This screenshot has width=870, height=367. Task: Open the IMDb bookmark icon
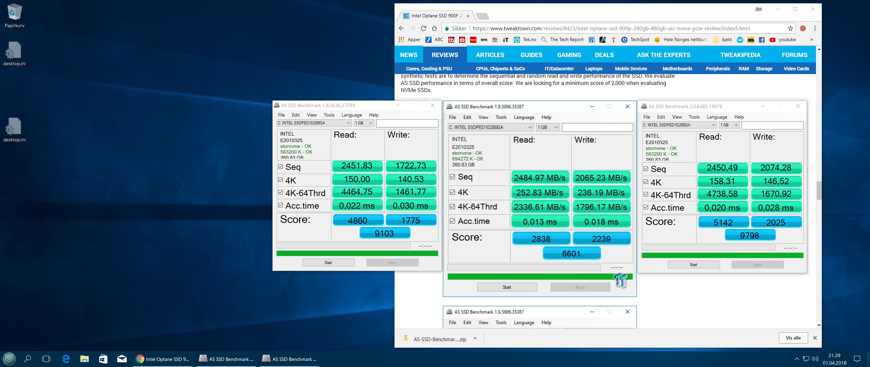[751, 40]
